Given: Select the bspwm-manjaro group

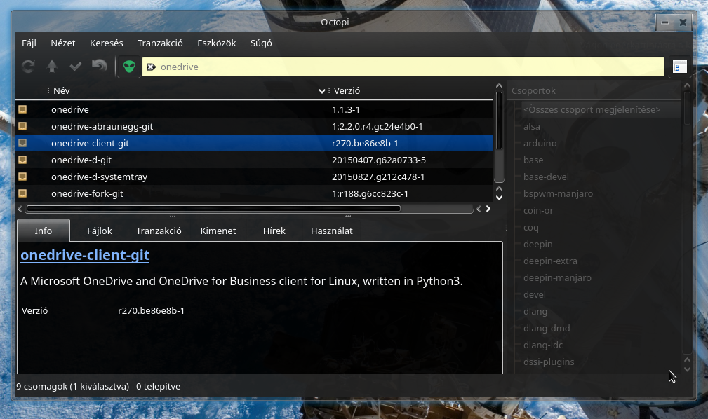Looking at the screenshot, I should 558,193.
